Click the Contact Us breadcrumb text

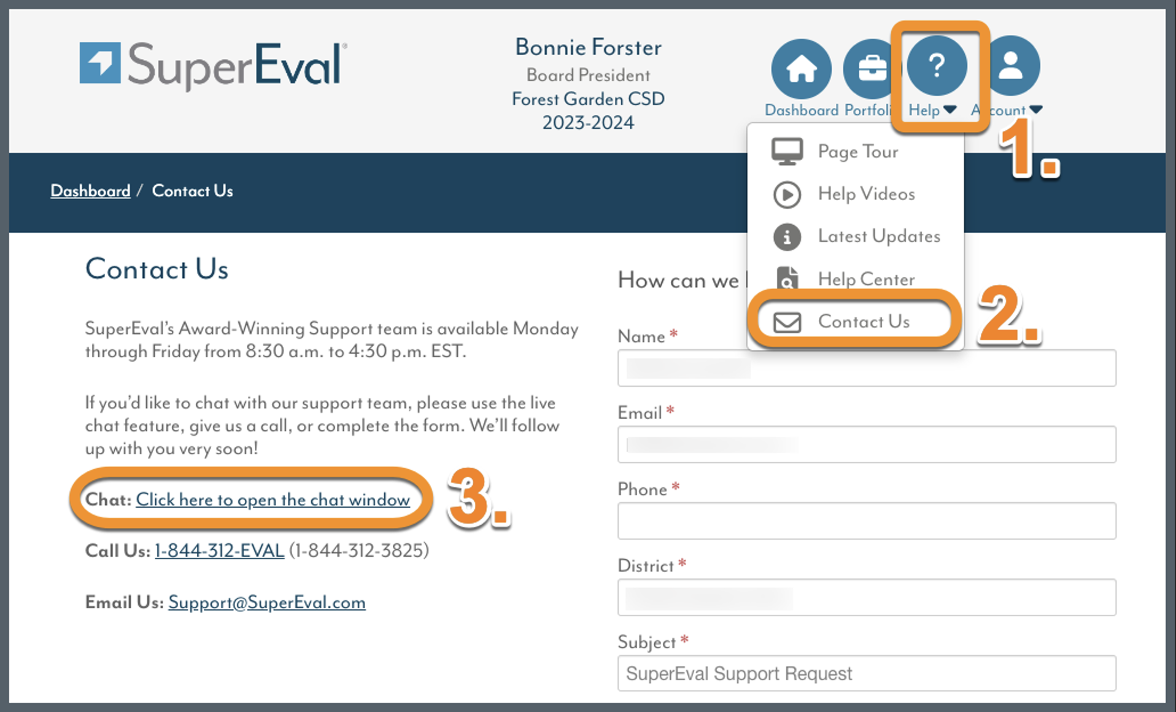(x=192, y=191)
